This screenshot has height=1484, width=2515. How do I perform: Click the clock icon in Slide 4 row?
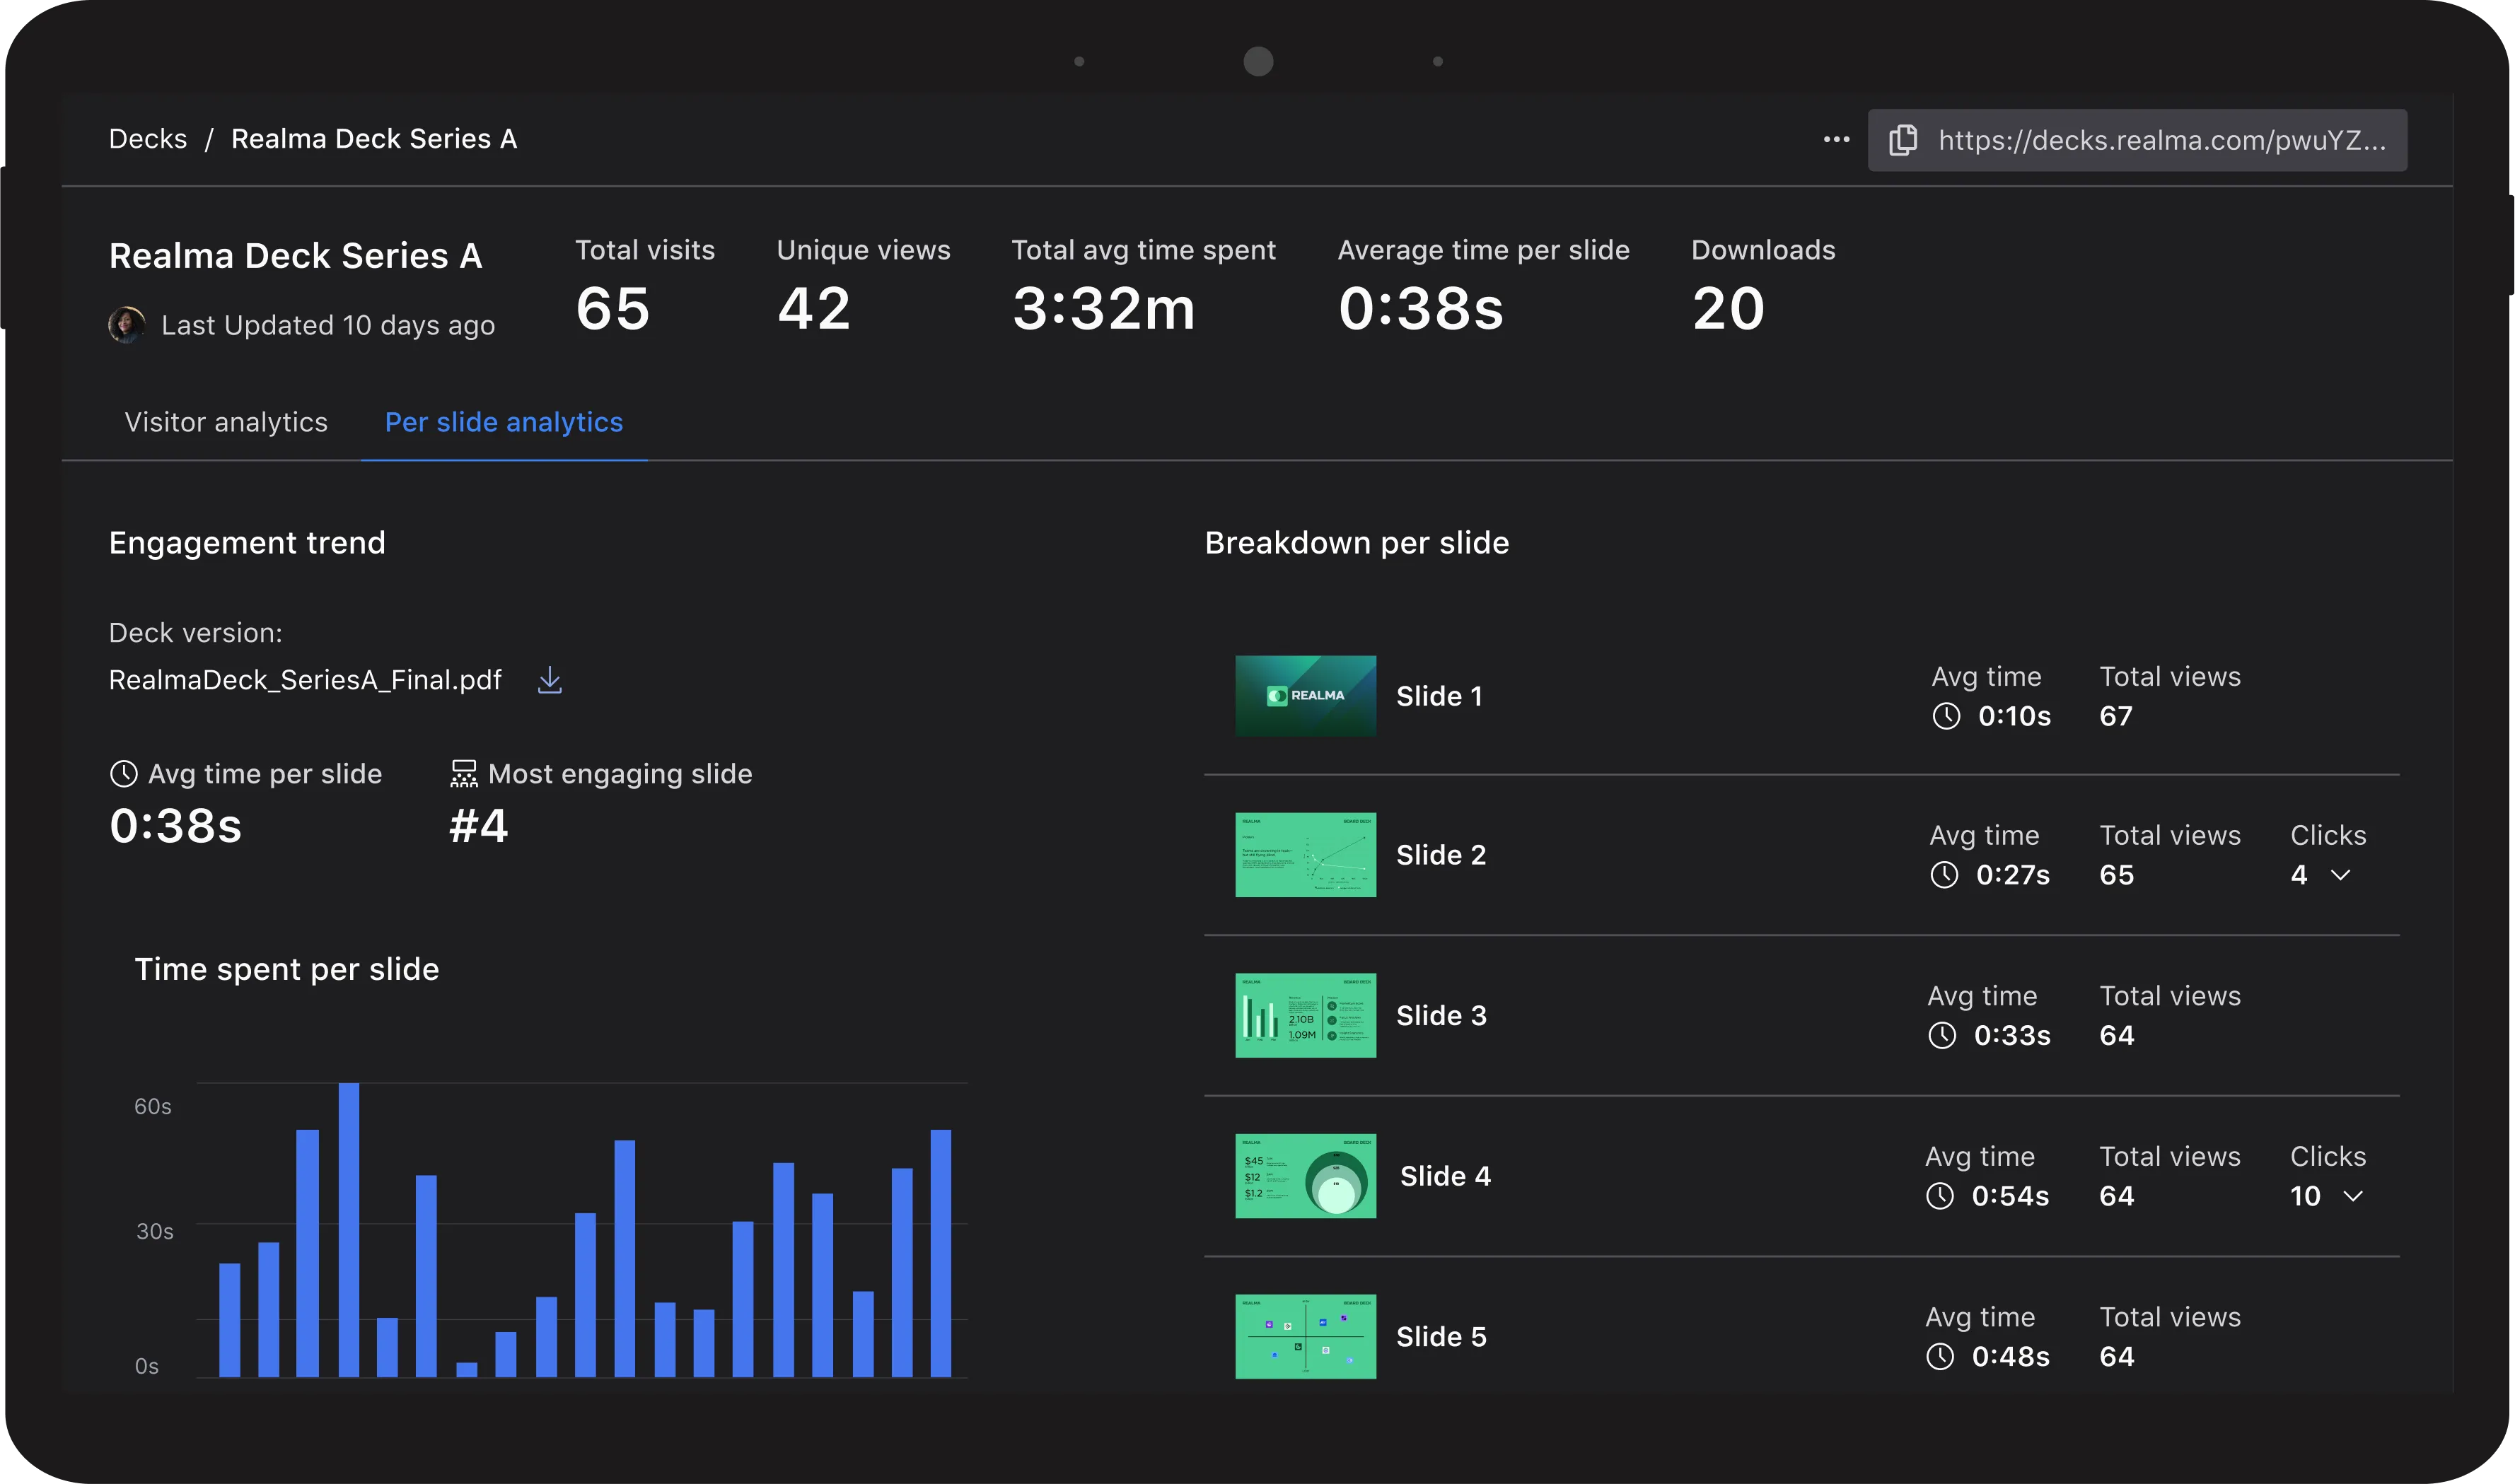(1940, 1196)
